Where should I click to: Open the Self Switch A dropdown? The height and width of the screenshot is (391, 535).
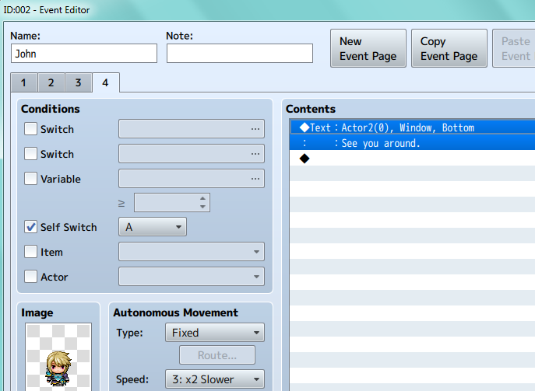pyautogui.click(x=153, y=227)
